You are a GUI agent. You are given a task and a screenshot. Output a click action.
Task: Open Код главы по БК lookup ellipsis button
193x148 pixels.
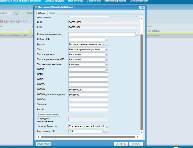pos(107,131)
